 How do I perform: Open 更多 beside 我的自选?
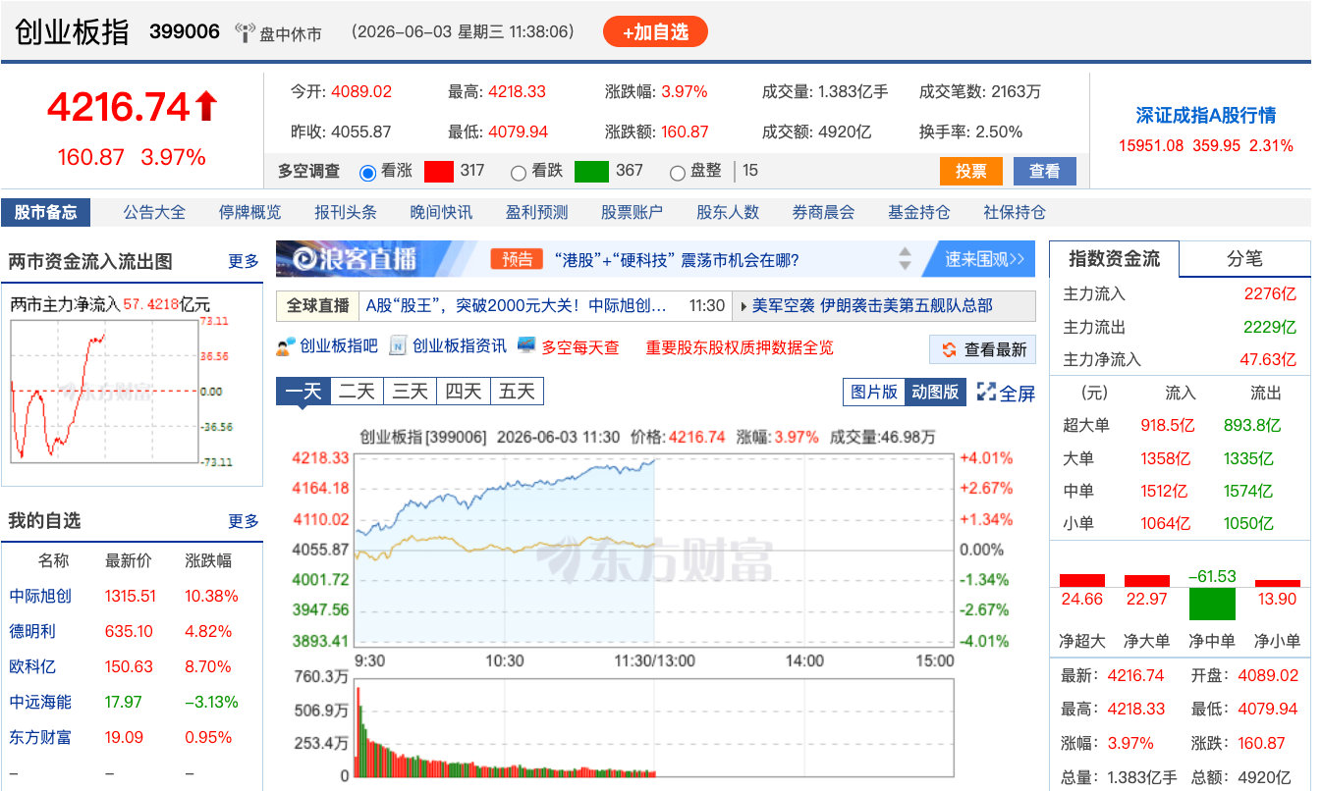tap(244, 520)
